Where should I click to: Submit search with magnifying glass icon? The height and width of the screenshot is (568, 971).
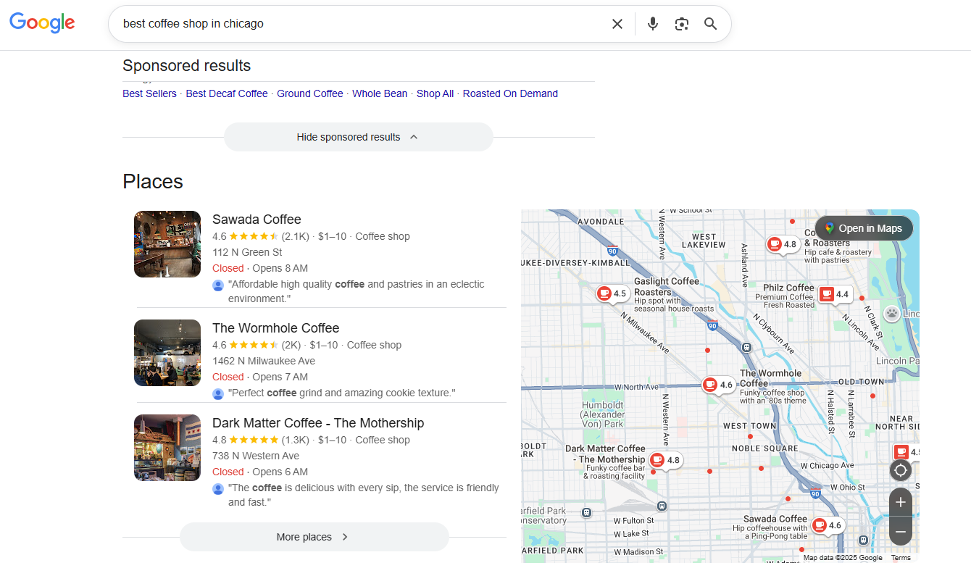[711, 24]
